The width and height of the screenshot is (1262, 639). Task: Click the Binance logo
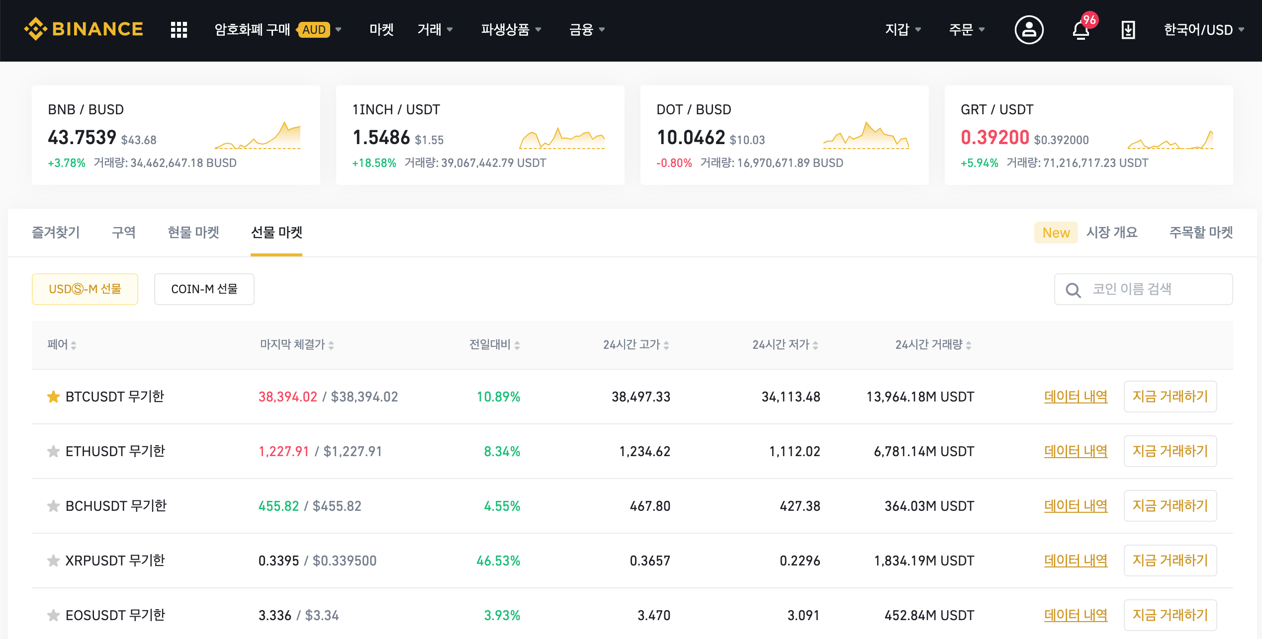tap(84, 29)
